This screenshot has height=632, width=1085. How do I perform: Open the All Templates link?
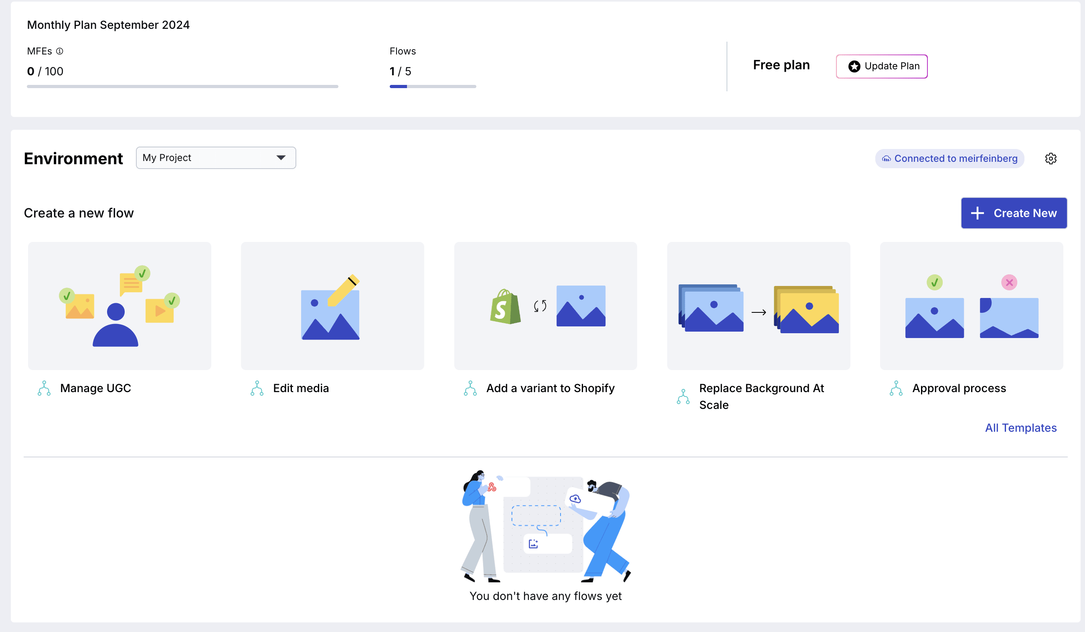pos(1020,428)
